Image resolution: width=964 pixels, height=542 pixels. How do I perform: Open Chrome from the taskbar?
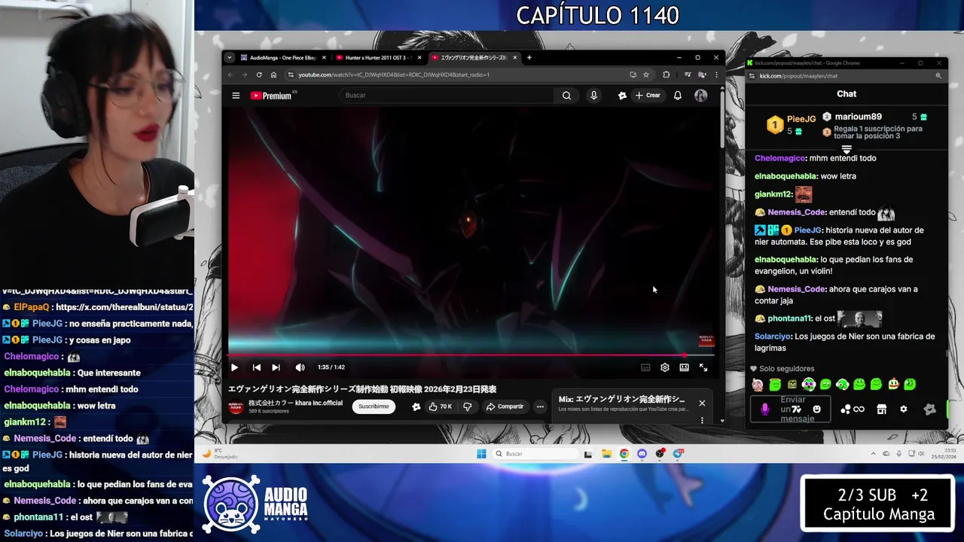click(624, 454)
